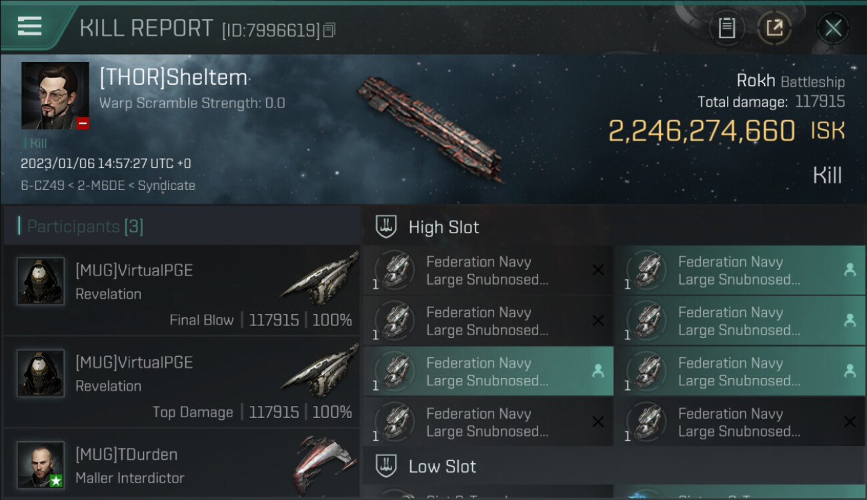Open TDurden's character portrait

41,464
